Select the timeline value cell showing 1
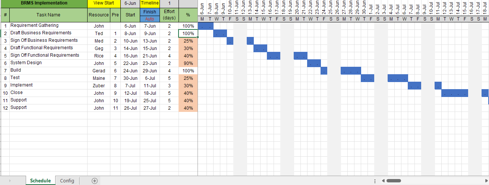 click(169, 4)
